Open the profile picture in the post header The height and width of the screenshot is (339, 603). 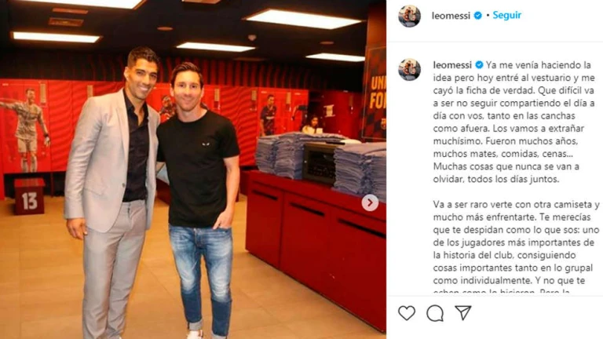point(409,16)
